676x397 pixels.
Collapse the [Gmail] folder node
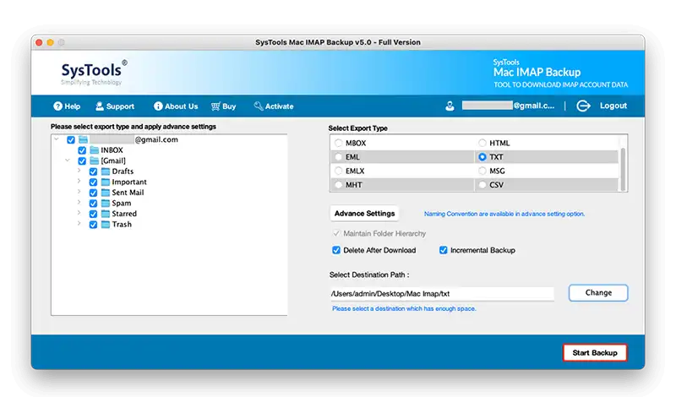pos(68,160)
